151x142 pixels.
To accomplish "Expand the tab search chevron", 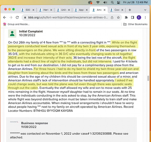I will 145,10.
